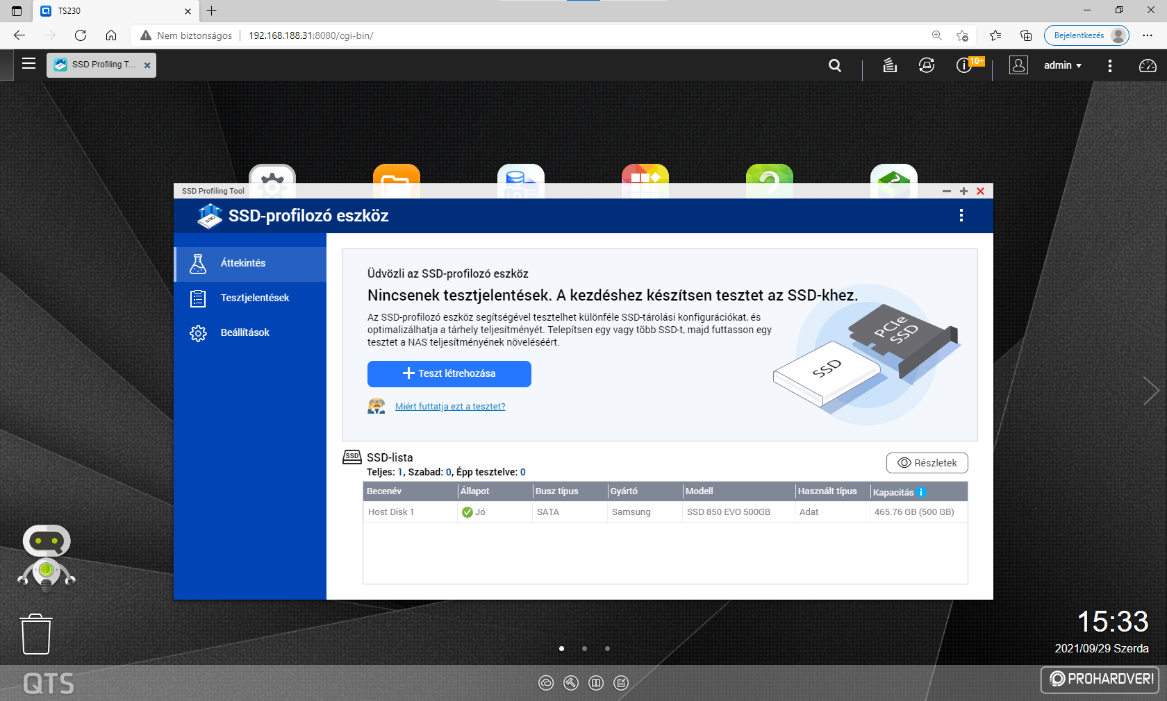Open the browser favorites icon
This screenshot has height=701, width=1167.
(995, 35)
